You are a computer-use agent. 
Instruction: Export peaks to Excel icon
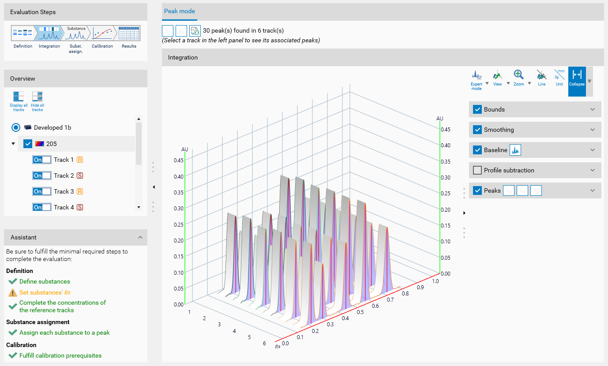[195, 31]
